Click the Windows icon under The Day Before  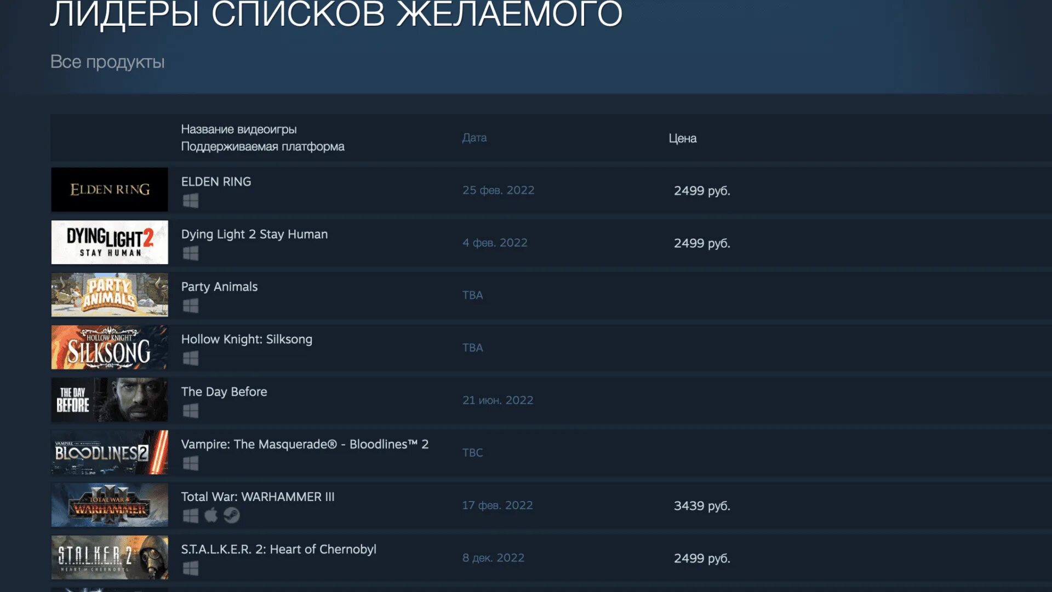190,411
